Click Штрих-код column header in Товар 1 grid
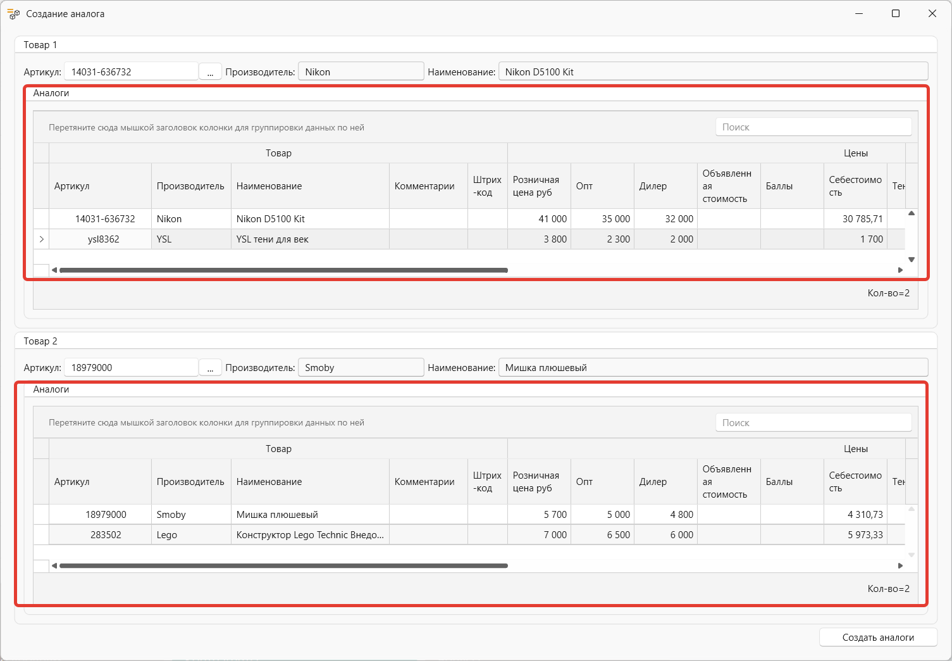Screen dimensions: 952x661 click(x=488, y=186)
